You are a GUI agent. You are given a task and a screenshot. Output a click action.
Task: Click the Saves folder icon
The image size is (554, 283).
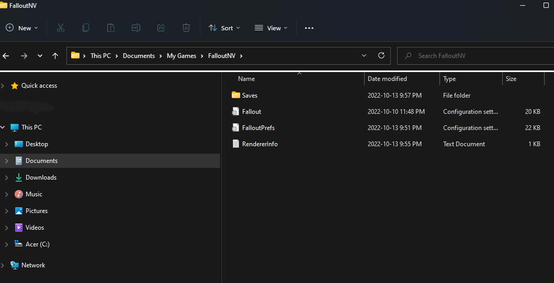click(235, 95)
